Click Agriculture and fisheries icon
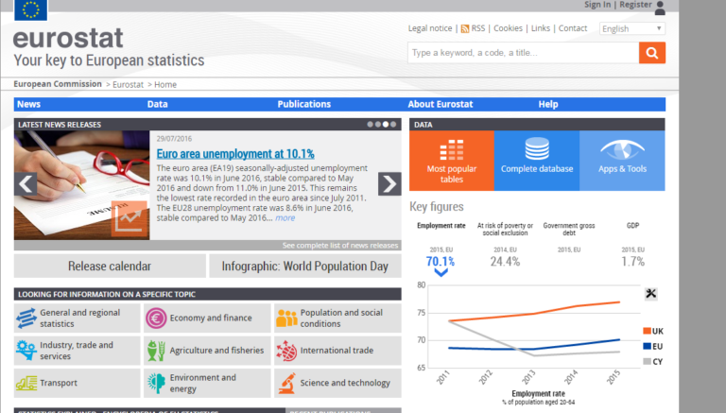Screen dimensions: 726x413 (156, 351)
